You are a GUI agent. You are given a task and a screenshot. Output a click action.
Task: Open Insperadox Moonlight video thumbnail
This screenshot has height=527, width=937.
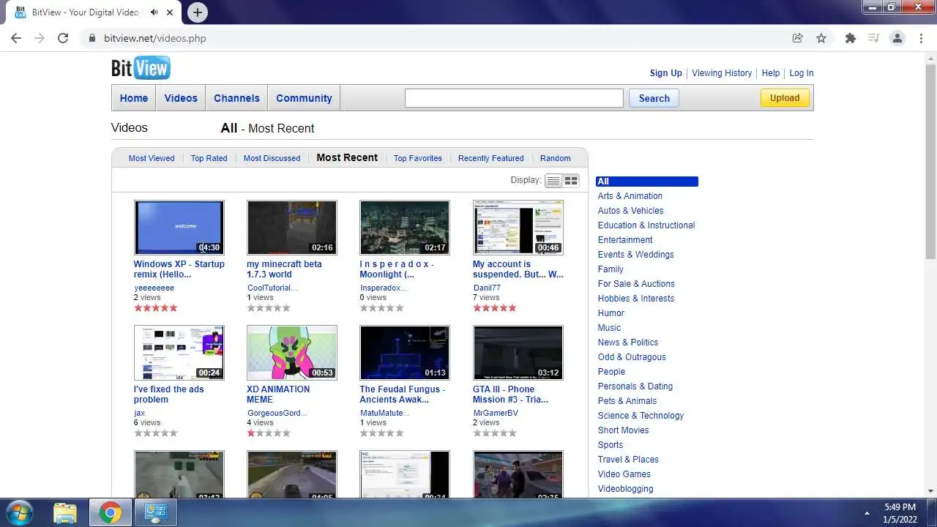click(x=405, y=228)
